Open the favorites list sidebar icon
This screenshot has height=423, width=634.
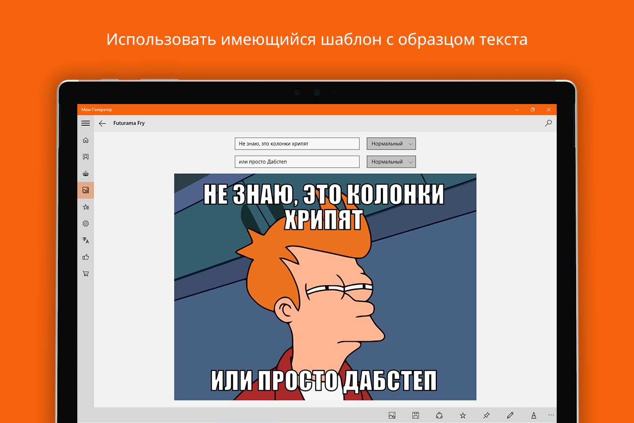click(86, 207)
